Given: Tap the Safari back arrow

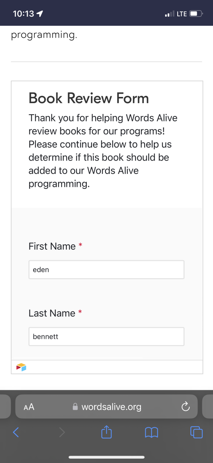Looking at the screenshot, I should pos(16,432).
